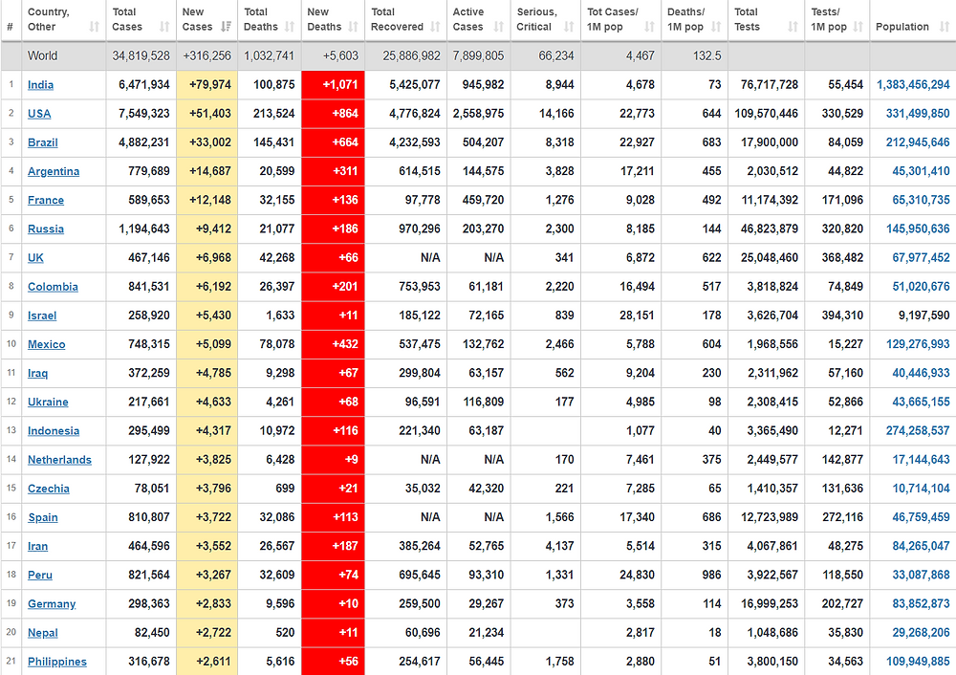
Task: Open Russia country link
Action: click(46, 229)
